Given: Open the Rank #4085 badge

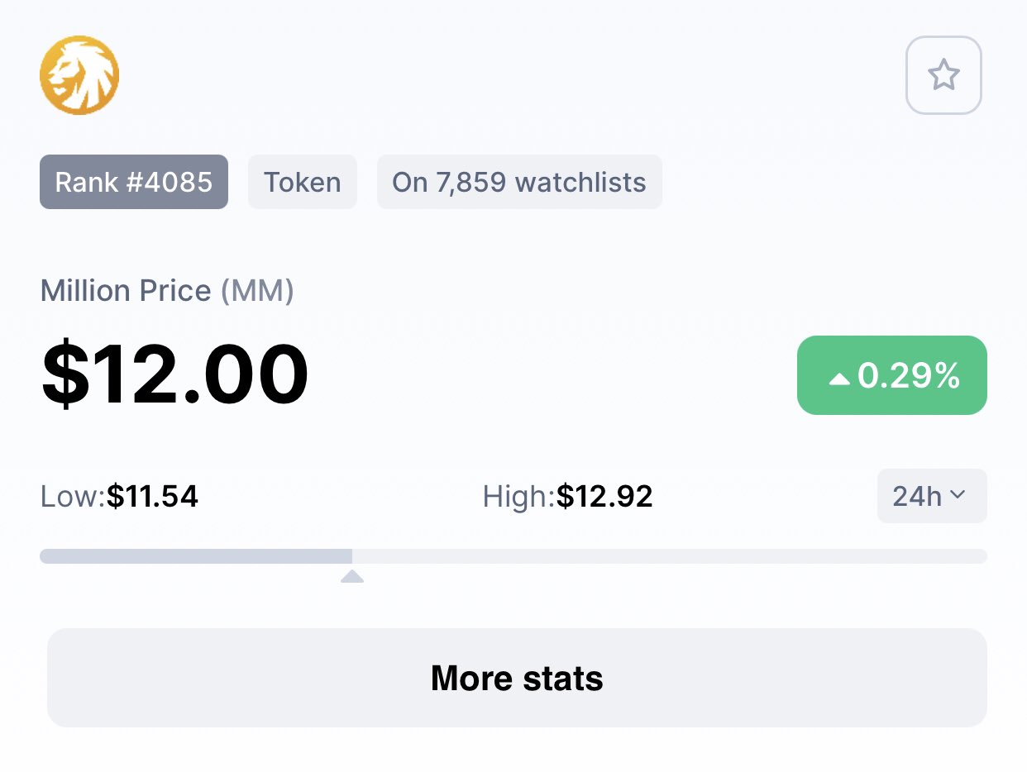Looking at the screenshot, I should [134, 182].
